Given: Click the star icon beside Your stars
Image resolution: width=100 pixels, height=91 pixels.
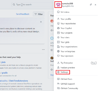Looking at the screenshot, I should pyautogui.click(x=58, y=37).
